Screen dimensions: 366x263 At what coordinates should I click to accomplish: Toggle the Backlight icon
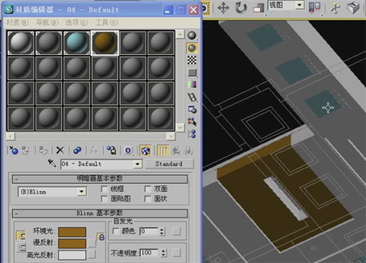pos(192,48)
